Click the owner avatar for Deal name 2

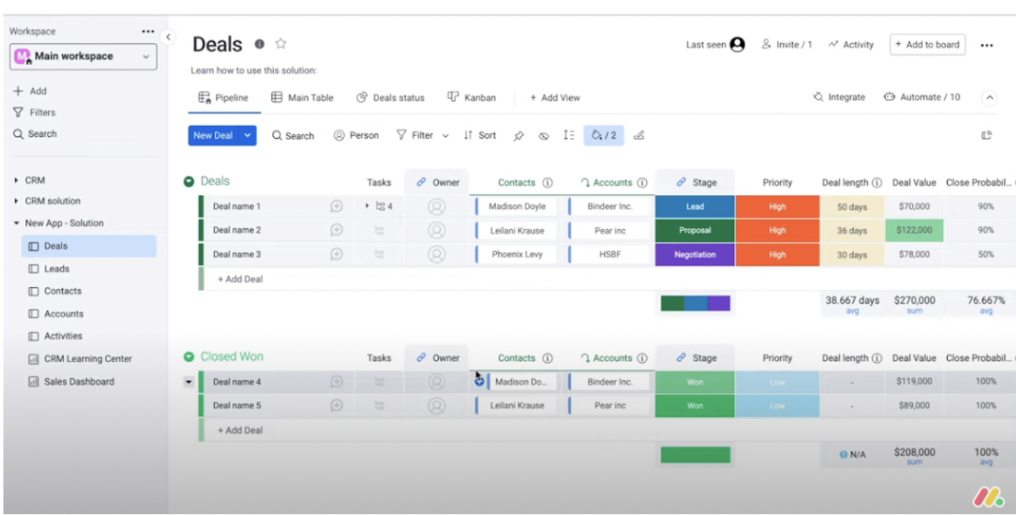pyautogui.click(x=436, y=230)
